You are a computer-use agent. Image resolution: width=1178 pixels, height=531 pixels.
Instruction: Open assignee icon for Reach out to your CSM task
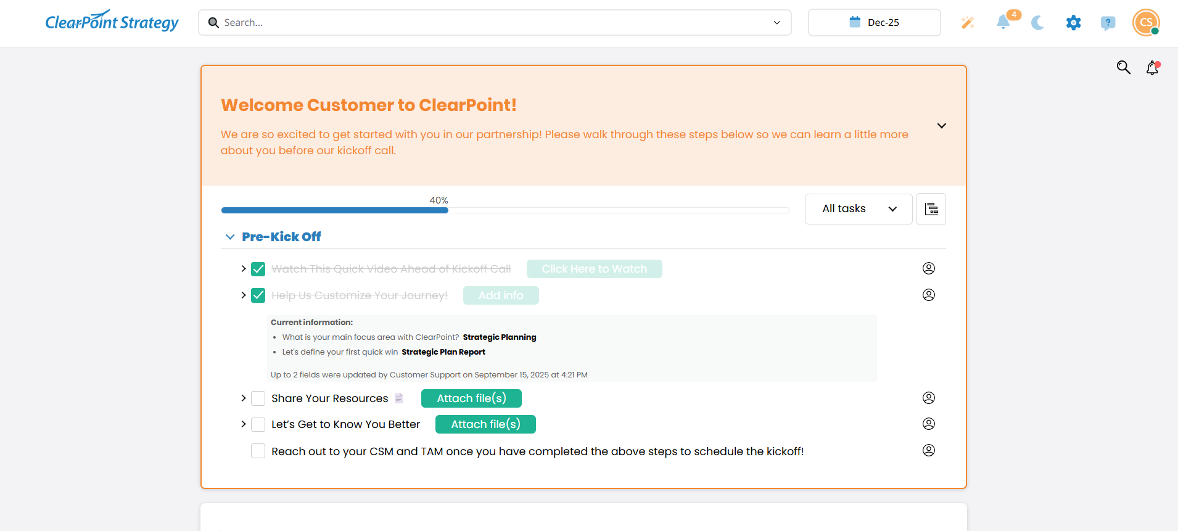(x=929, y=450)
